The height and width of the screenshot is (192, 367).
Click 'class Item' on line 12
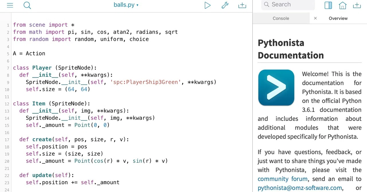pyautogui.click(x=29, y=104)
